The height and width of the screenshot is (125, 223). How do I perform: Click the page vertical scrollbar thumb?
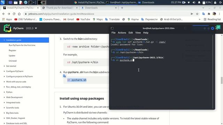coord(222,80)
